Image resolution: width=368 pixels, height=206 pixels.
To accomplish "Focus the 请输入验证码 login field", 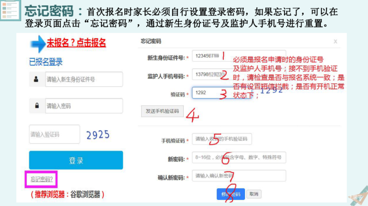I will tap(55, 134).
